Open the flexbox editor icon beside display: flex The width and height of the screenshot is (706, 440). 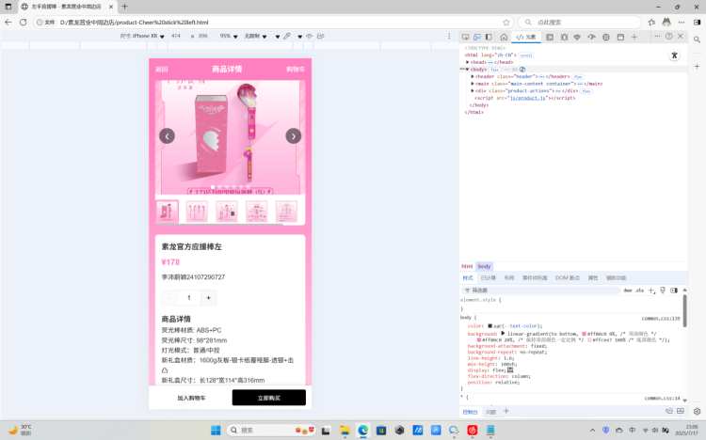pos(510,369)
